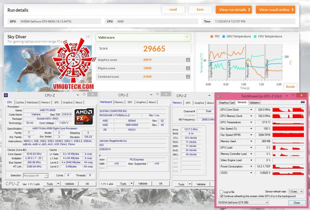Select Graphics tab in second CPU-Z window
This screenshot has width=310, height=210.
pos(141,102)
